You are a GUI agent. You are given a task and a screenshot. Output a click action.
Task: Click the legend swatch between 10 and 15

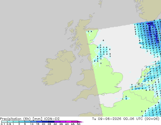(34, 122)
